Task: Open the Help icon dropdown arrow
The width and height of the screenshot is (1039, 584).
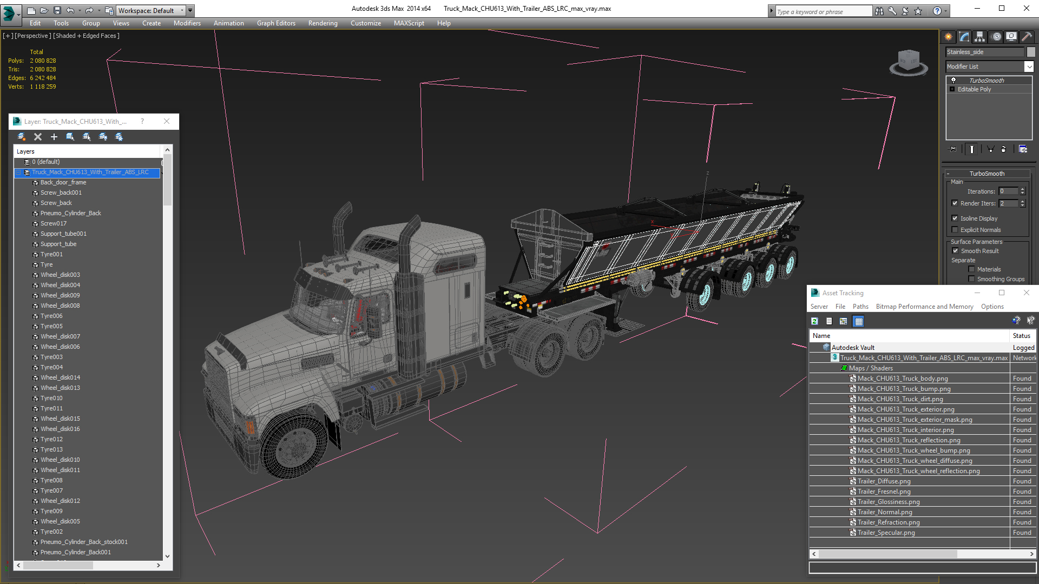Action: coord(946,11)
